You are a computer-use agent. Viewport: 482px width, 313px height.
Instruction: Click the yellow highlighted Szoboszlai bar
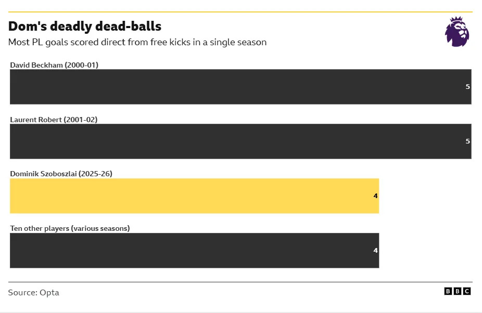pyautogui.click(x=193, y=196)
